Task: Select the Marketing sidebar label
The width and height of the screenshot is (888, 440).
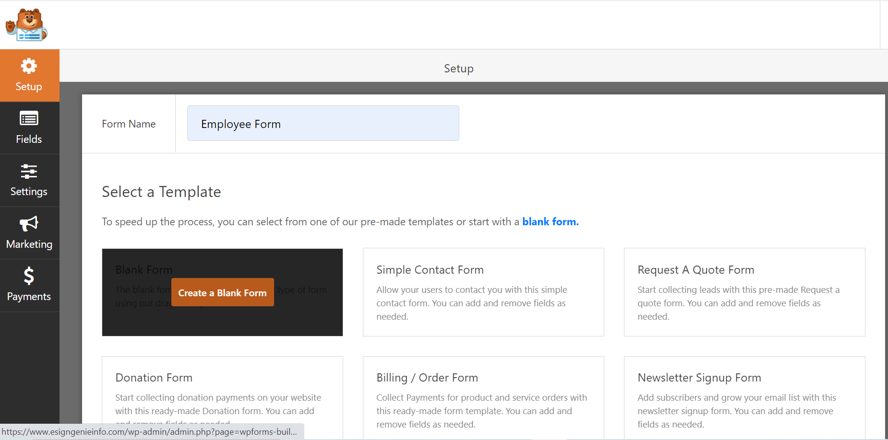Action: [29, 244]
